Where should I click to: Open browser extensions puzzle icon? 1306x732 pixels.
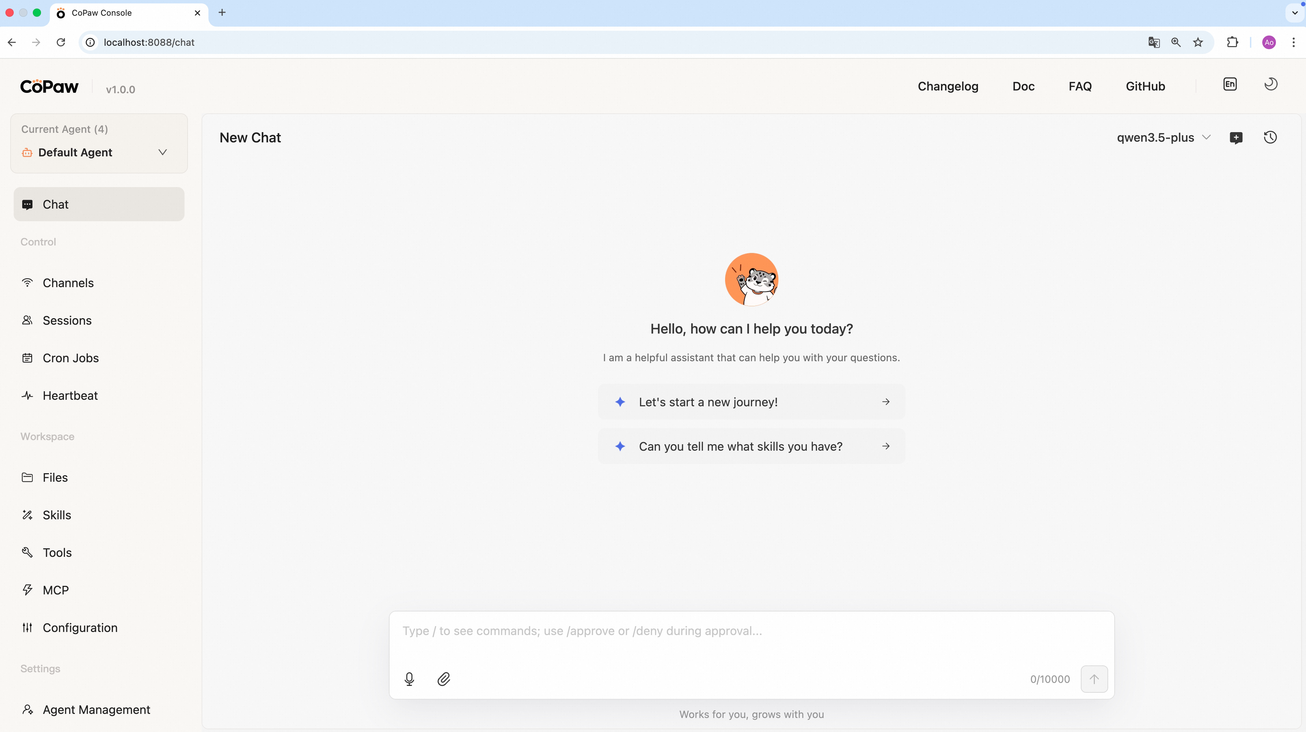click(1233, 43)
